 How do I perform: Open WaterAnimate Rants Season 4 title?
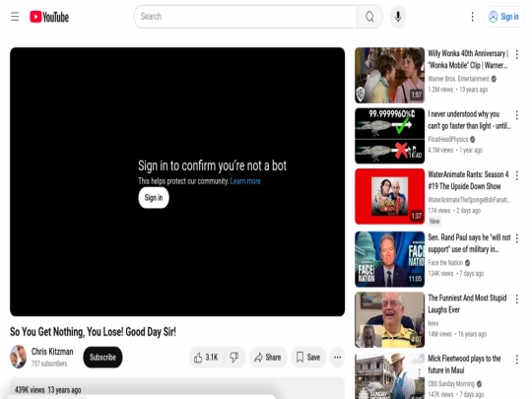tap(468, 180)
